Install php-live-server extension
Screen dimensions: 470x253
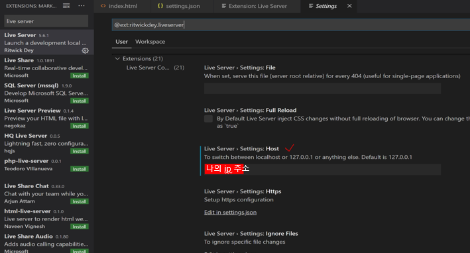point(80,169)
